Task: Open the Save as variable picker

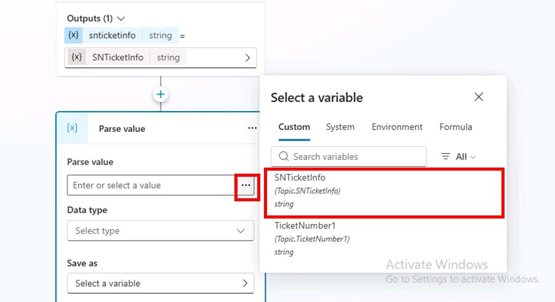Action: [161, 283]
